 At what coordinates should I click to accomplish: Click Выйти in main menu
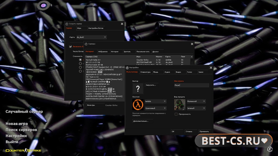pyautogui.click(x=12, y=142)
